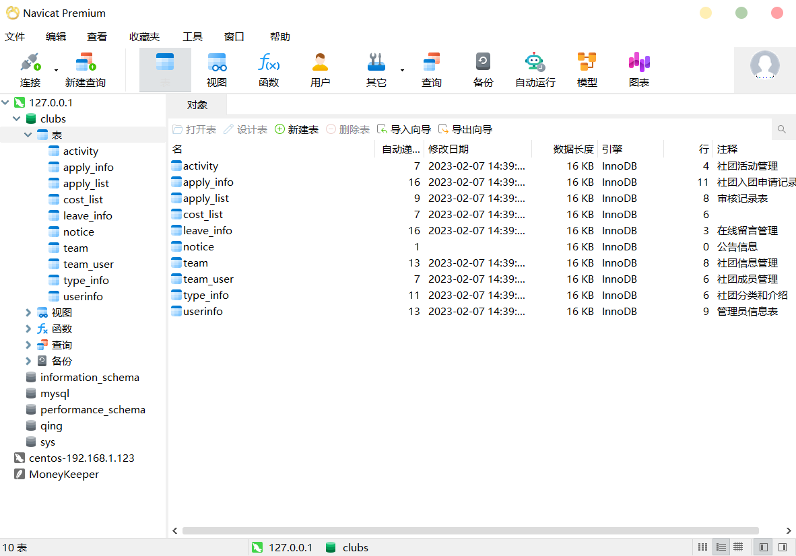Image resolution: width=796 pixels, height=556 pixels.
Task: Open 自动运行 (Automation) robot icon
Action: (x=535, y=70)
